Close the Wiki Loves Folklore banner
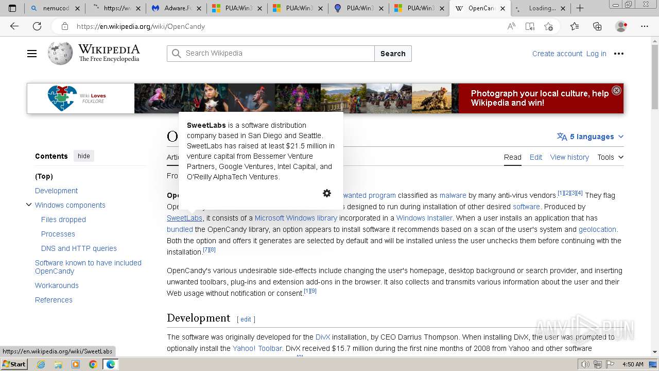Screen dimensions: 659x371 616,91
